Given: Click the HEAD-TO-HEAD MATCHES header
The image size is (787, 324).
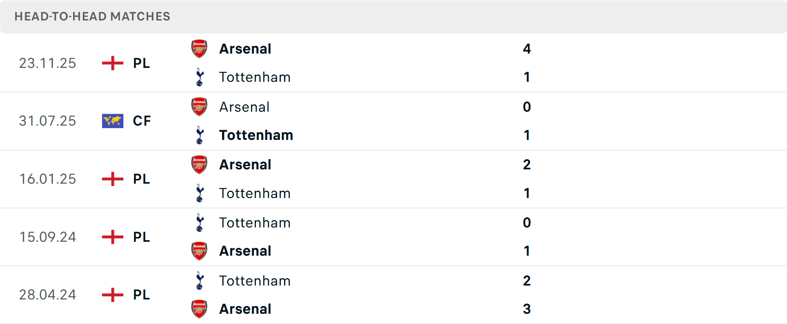Looking at the screenshot, I should coord(92,16).
